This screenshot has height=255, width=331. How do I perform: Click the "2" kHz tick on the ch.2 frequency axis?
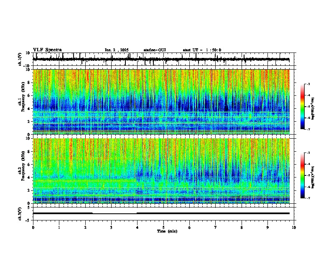tap(29, 190)
